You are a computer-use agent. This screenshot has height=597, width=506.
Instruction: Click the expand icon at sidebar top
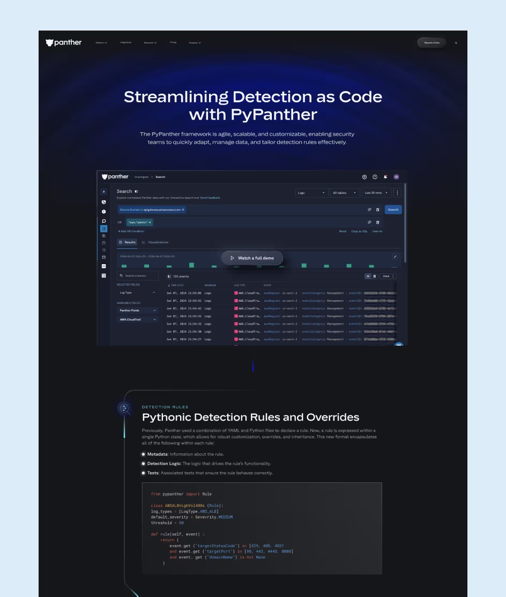103,192
